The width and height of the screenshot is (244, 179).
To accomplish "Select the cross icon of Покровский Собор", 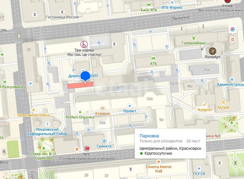I will pyautogui.click(x=47, y=124).
